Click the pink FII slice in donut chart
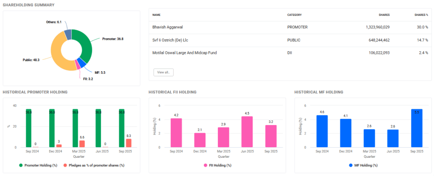This screenshot has height=176, width=434. click(78, 65)
